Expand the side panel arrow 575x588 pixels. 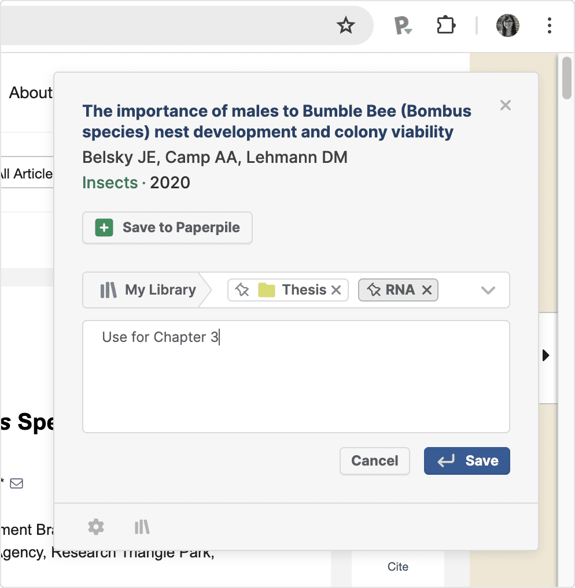pyautogui.click(x=546, y=356)
